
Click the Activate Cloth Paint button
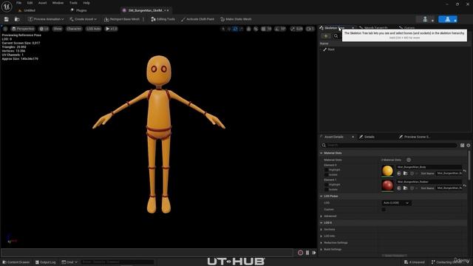pyautogui.click(x=198, y=19)
